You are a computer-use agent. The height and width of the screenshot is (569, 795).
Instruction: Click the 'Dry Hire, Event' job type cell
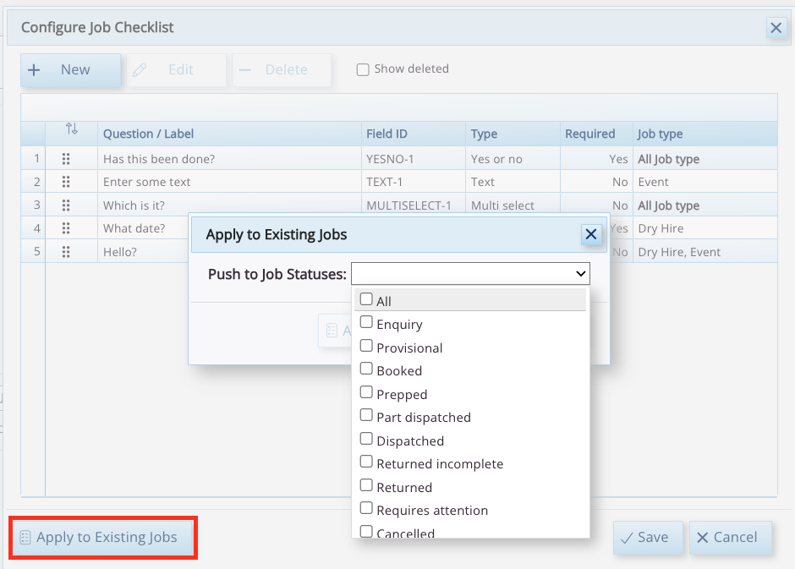(x=705, y=251)
